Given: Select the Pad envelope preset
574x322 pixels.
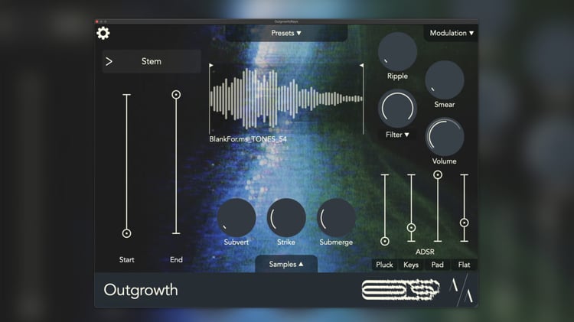Looking at the screenshot, I should (438, 265).
